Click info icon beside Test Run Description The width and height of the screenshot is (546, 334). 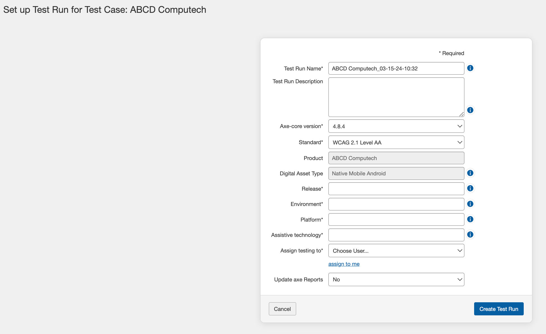point(470,110)
